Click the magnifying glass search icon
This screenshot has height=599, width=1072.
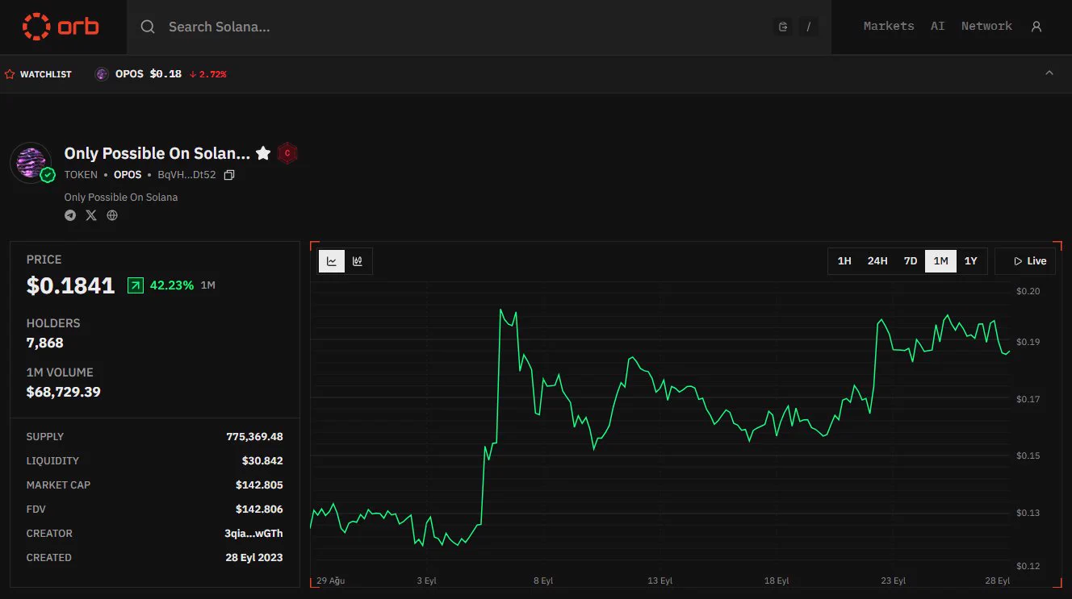click(x=148, y=27)
